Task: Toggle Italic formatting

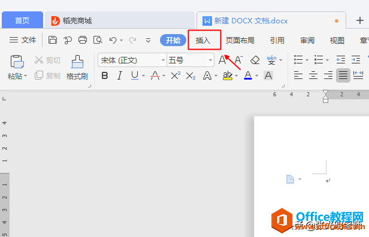Action: (120, 75)
